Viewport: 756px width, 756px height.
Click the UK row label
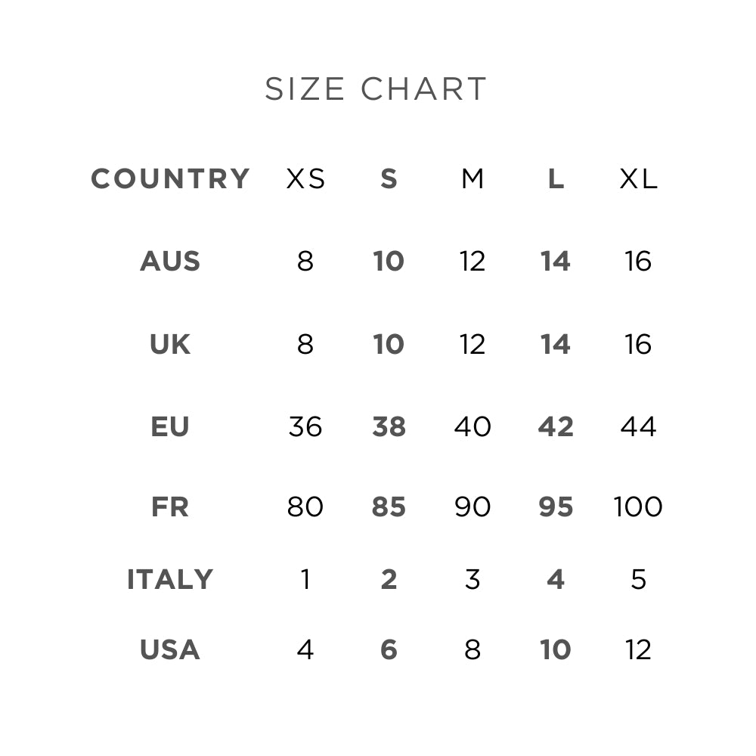[x=170, y=345]
